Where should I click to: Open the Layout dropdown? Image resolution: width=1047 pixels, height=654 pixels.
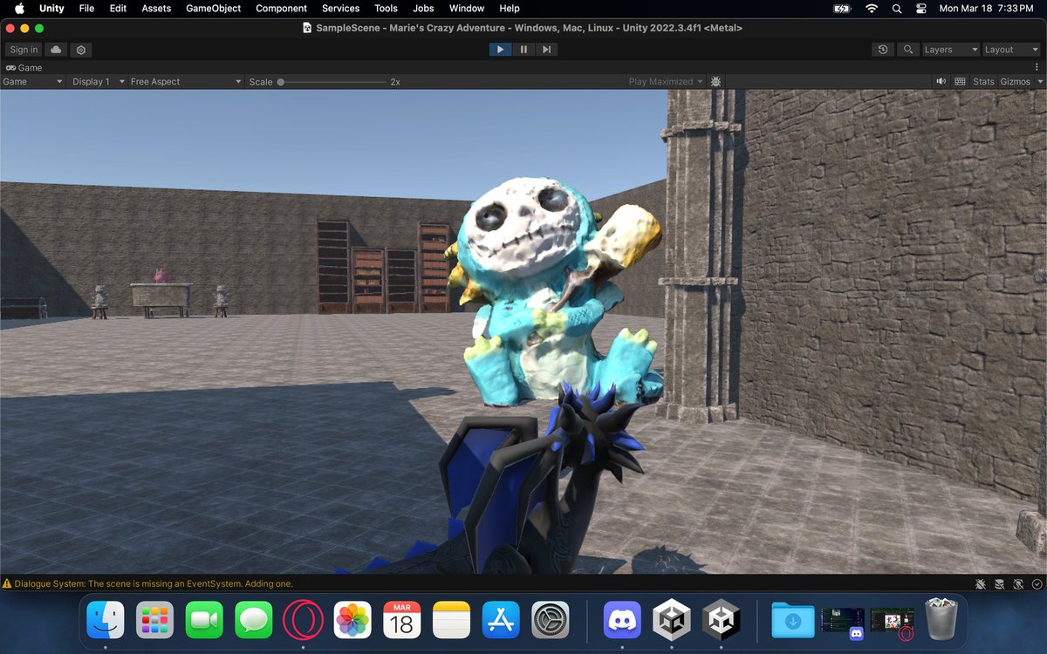click(x=1011, y=50)
